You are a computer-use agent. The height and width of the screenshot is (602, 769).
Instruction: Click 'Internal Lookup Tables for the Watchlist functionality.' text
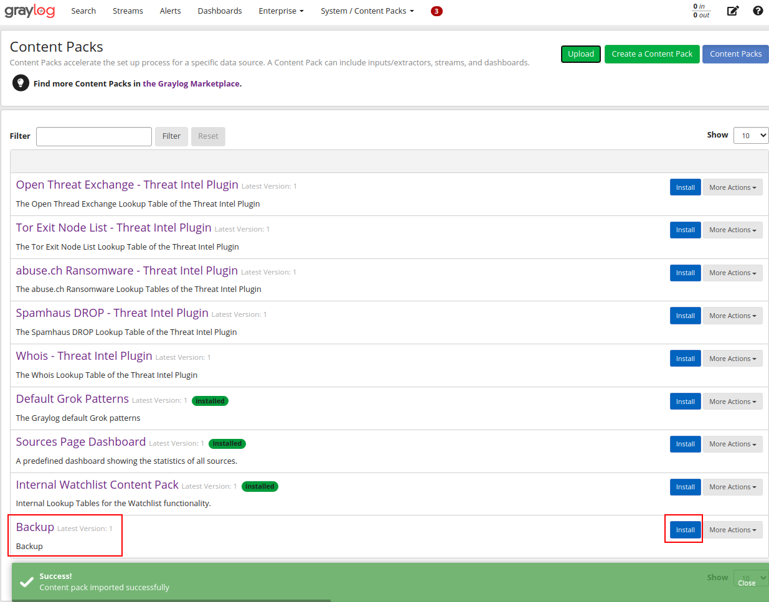(x=113, y=504)
